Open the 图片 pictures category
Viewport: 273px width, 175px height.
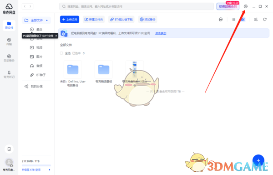tap(36, 57)
